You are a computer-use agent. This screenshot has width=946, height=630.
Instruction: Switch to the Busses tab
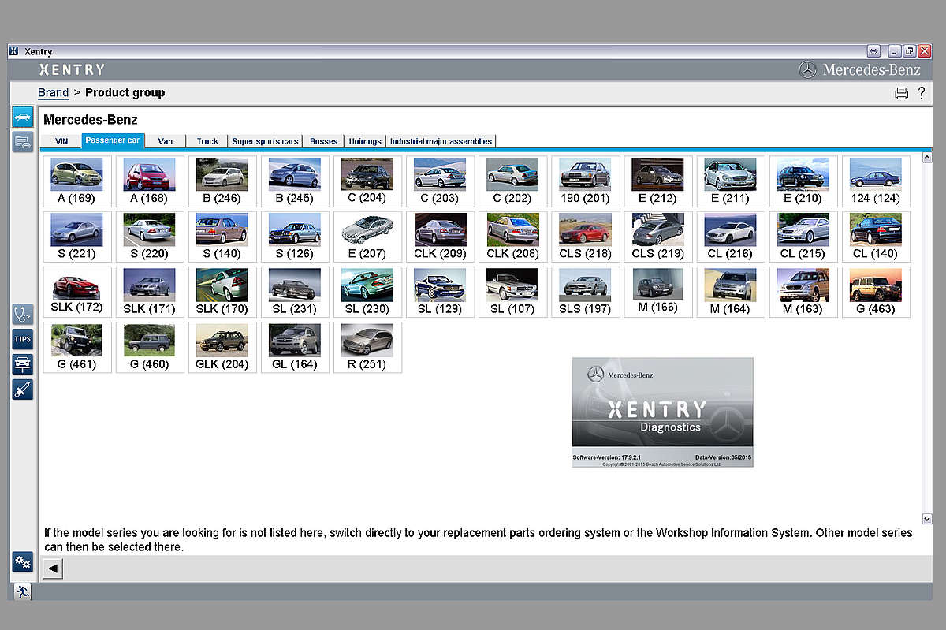coord(323,141)
